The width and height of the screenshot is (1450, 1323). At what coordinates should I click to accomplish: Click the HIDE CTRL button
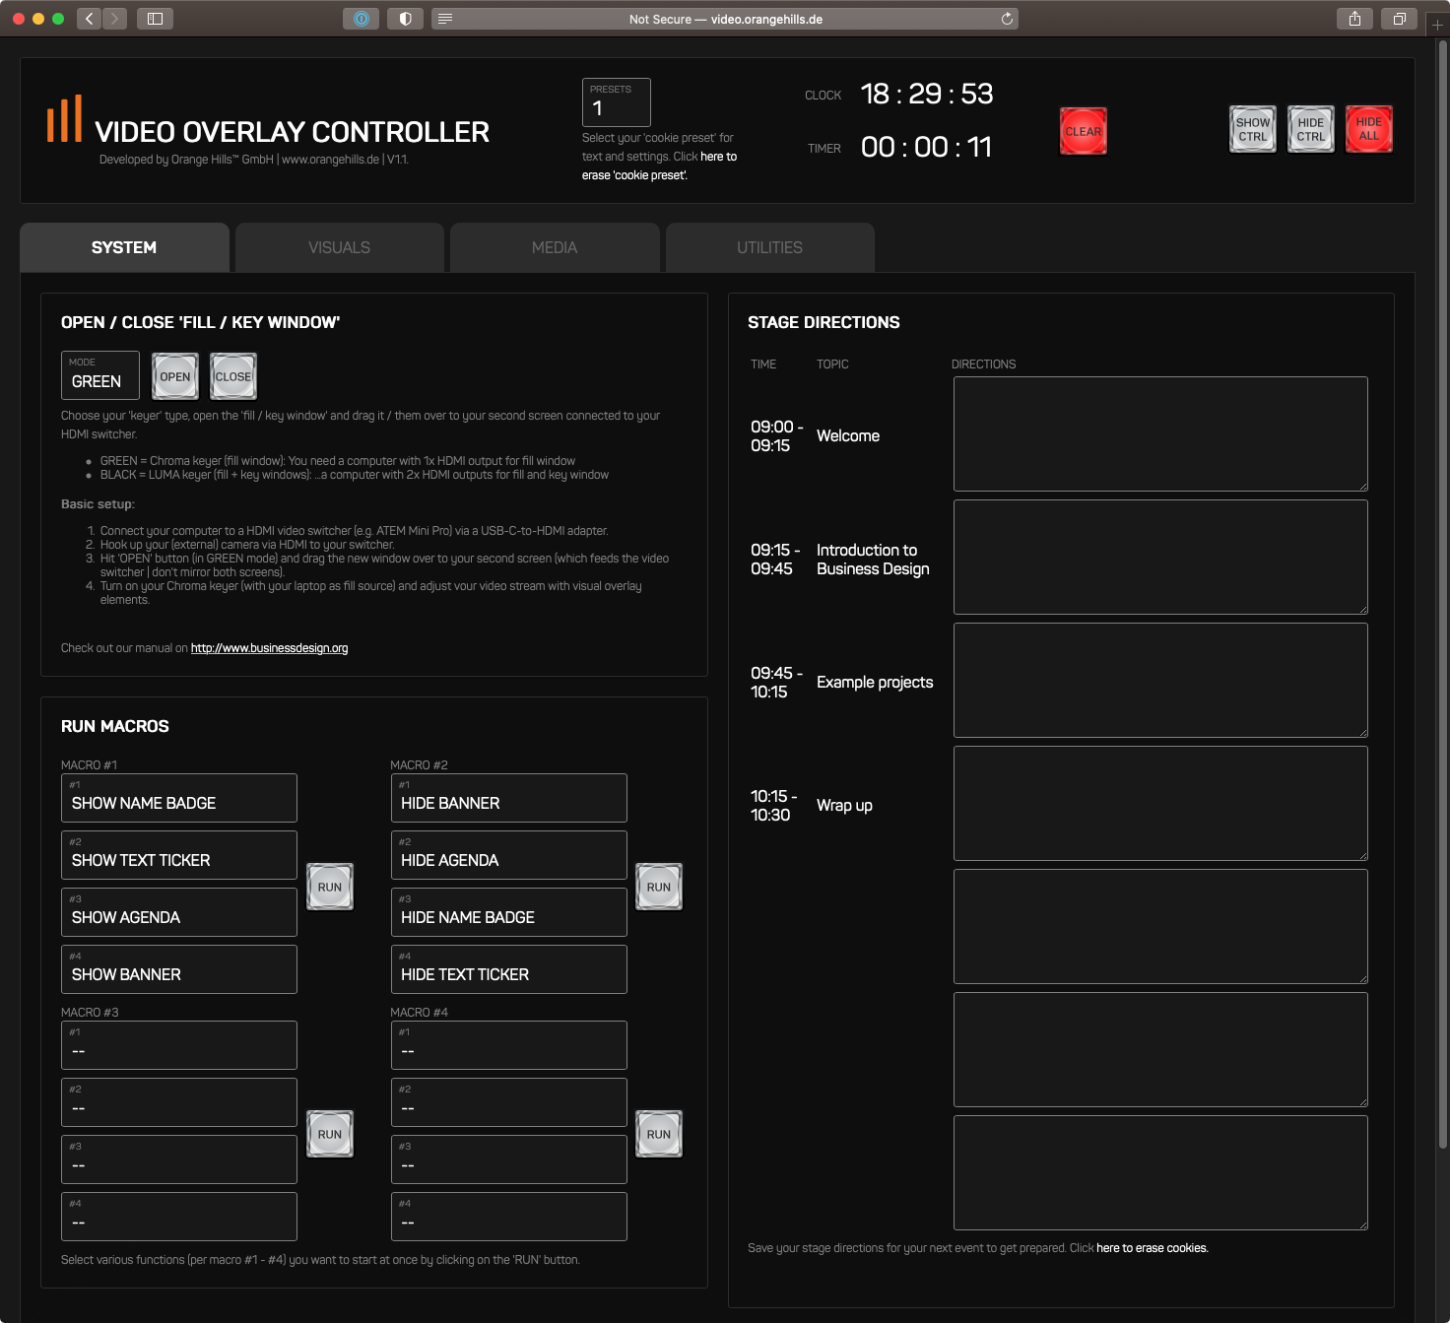click(x=1310, y=128)
